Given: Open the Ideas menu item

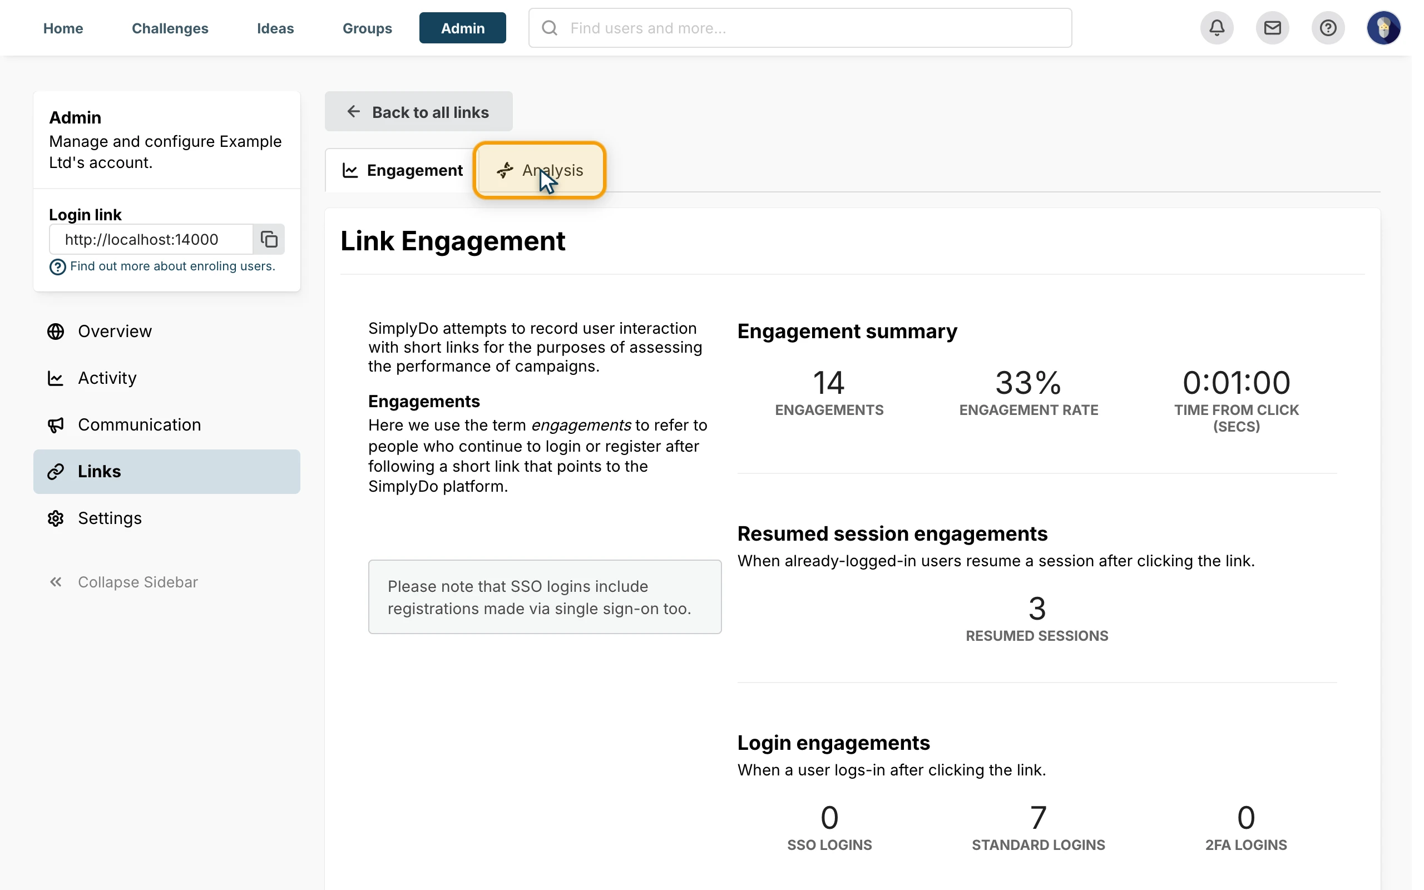Looking at the screenshot, I should [x=275, y=28].
